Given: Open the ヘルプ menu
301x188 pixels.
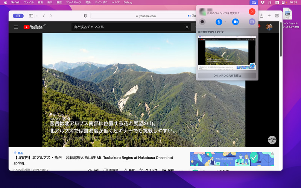Looking at the screenshot, I should pyautogui.click(x=116, y=2).
